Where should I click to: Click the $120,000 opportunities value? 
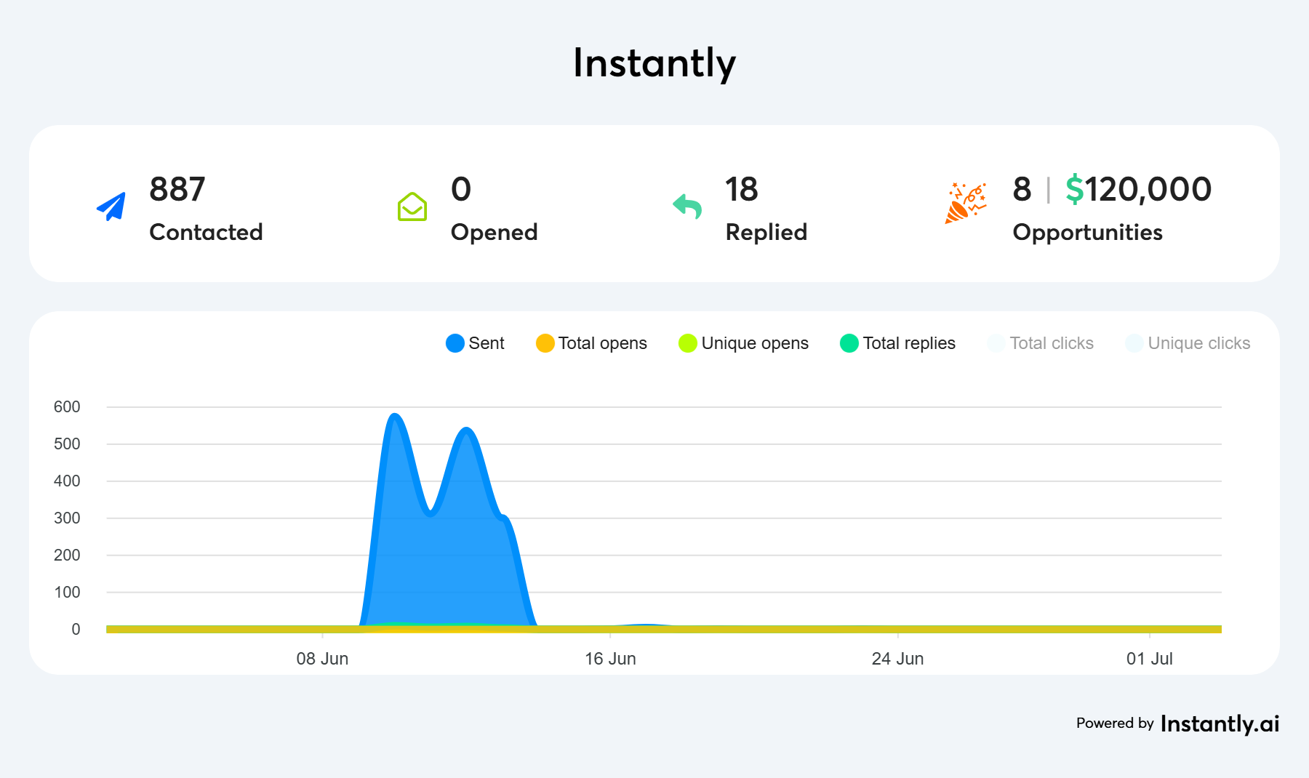click(x=1138, y=189)
